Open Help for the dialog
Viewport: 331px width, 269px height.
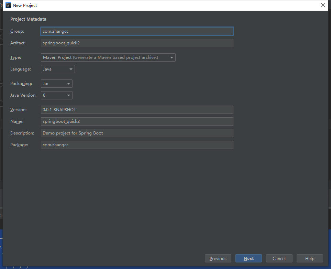tap(310, 258)
